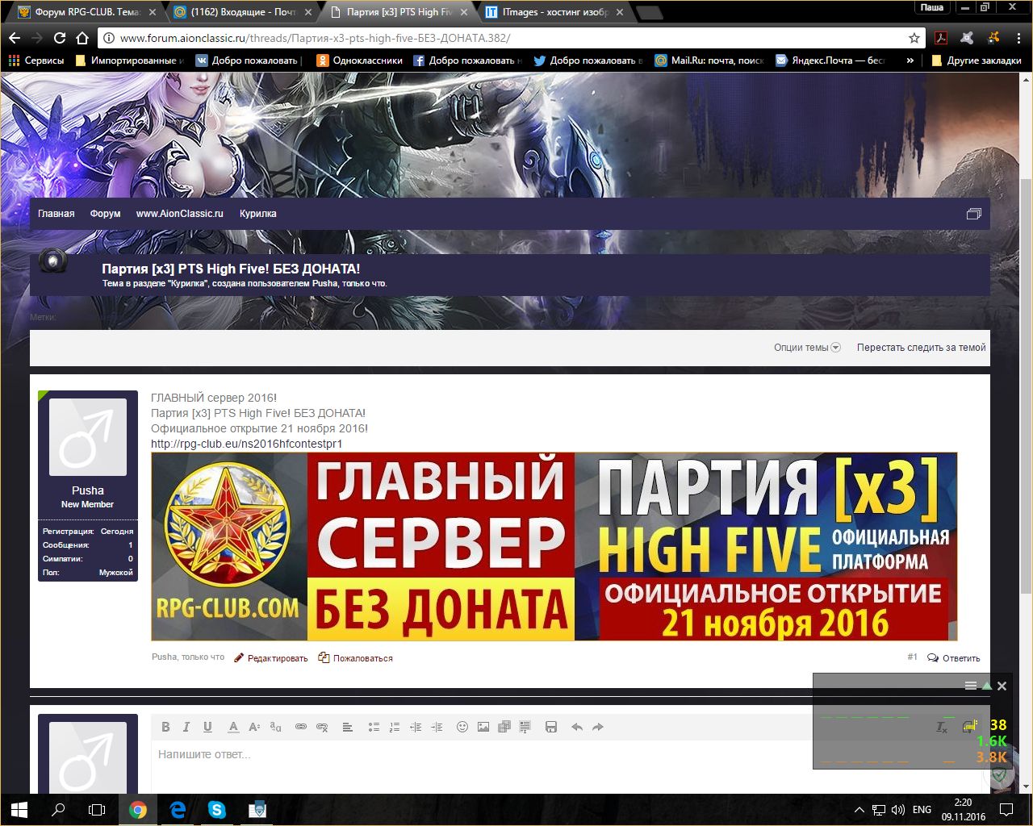The height and width of the screenshot is (826, 1033).
Task: Open the font family menu
Action: click(275, 727)
